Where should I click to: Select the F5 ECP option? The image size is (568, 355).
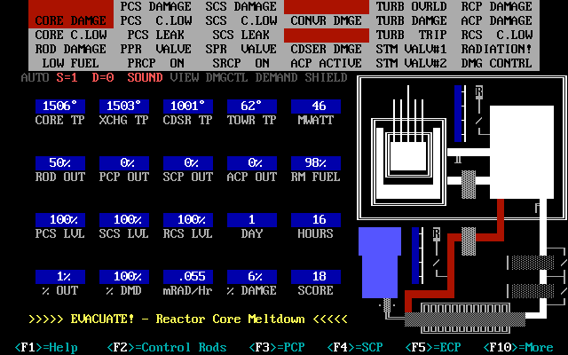[x=433, y=347]
